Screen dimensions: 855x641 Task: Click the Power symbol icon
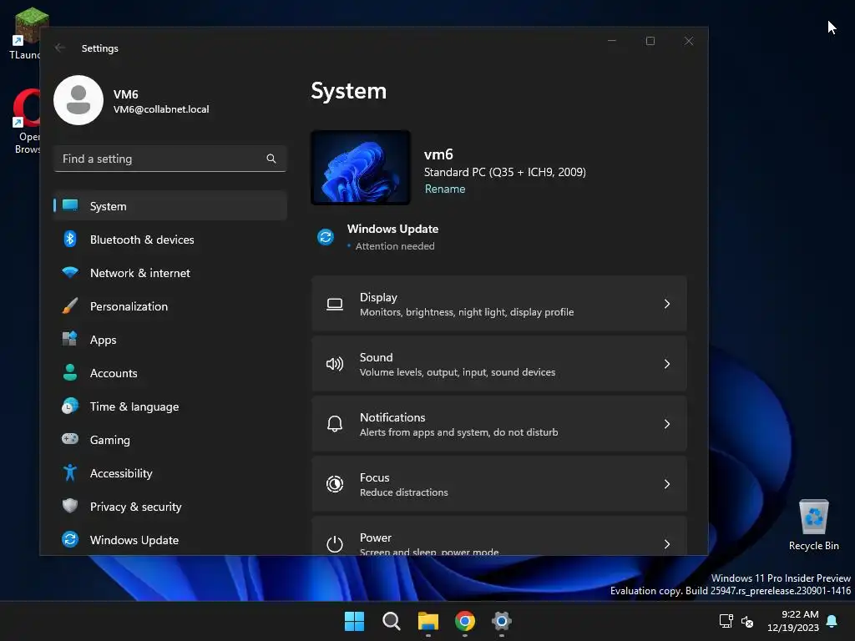335,544
